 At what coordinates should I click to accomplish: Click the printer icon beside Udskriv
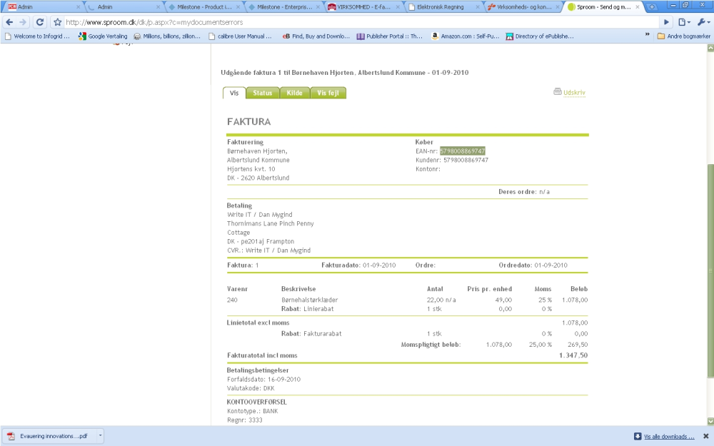(558, 91)
